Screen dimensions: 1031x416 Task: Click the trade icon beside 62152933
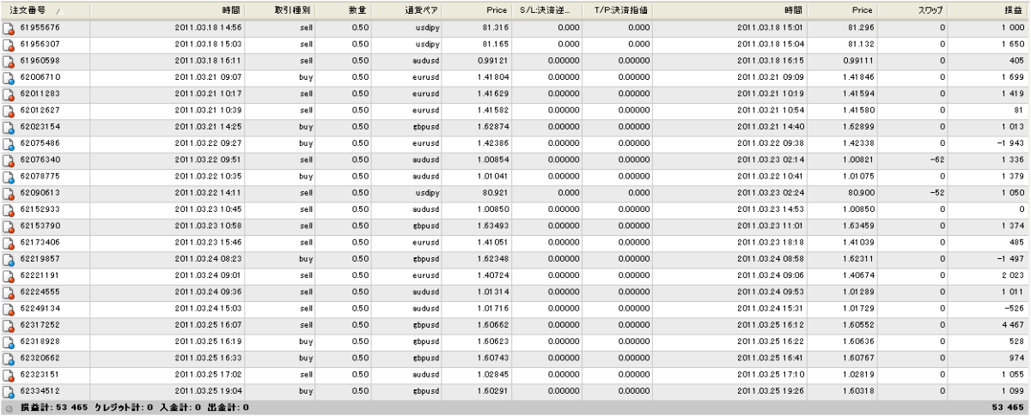pos(9,209)
